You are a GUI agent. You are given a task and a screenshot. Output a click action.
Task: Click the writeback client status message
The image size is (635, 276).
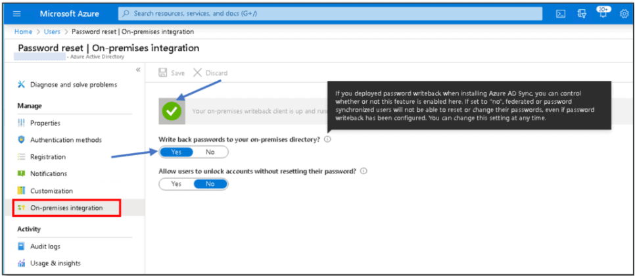pyautogui.click(x=259, y=111)
